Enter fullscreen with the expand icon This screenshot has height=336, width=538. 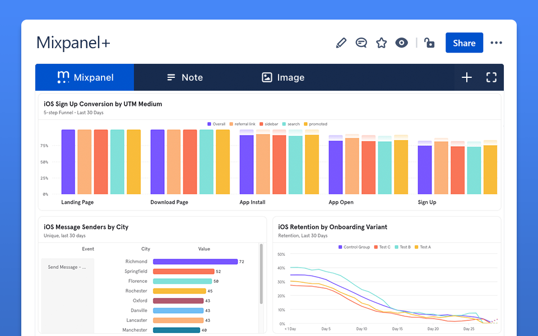pyautogui.click(x=491, y=77)
